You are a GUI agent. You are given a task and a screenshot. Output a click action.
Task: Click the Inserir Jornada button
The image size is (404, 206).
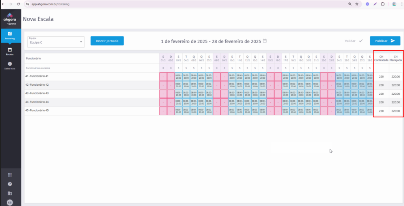pos(107,41)
